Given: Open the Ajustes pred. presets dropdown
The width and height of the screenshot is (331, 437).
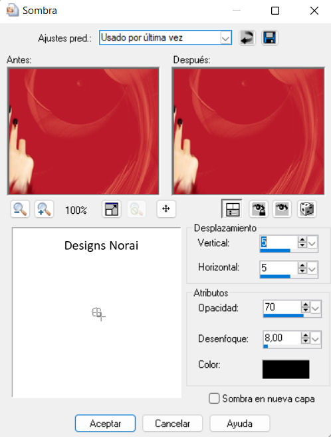Looking at the screenshot, I should tap(225, 37).
